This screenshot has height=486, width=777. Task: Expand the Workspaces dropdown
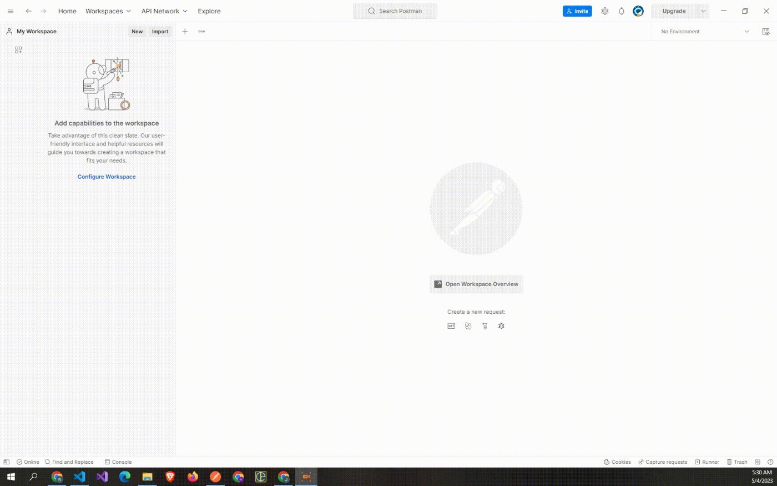108,11
